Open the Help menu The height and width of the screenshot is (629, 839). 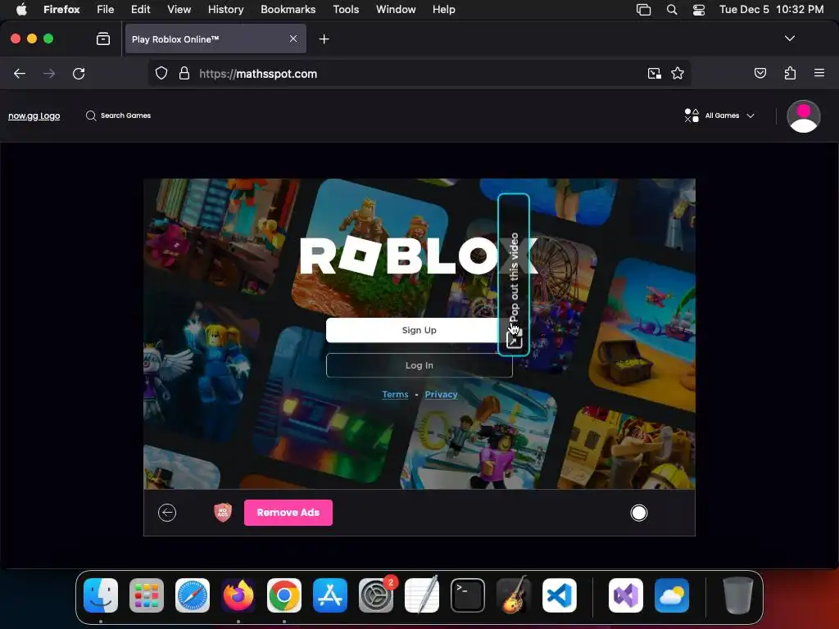pos(443,9)
